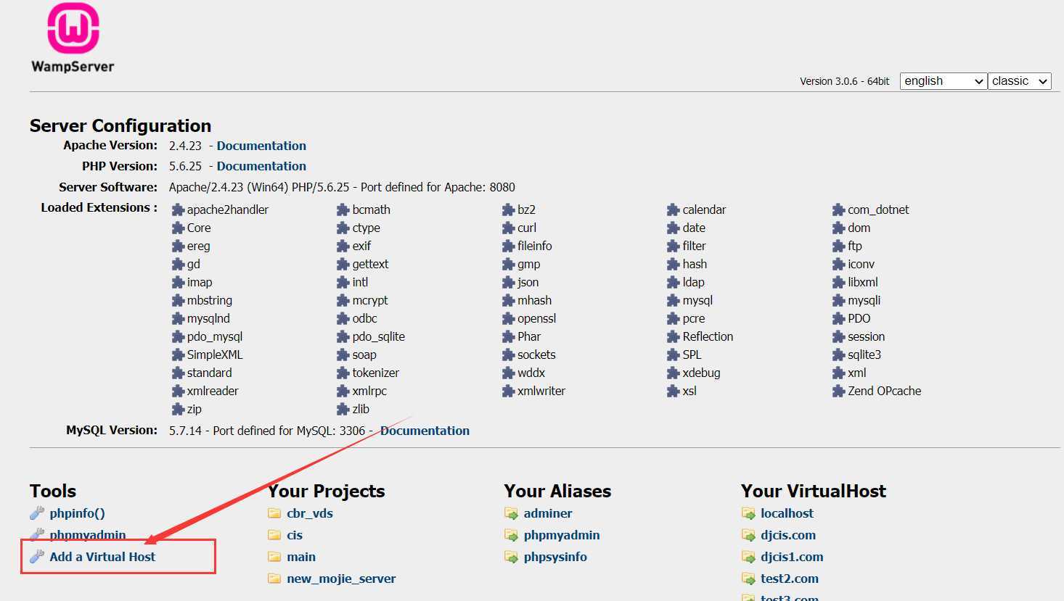
Task: Click puzzle icon beside bcmath extension
Action: click(x=343, y=210)
